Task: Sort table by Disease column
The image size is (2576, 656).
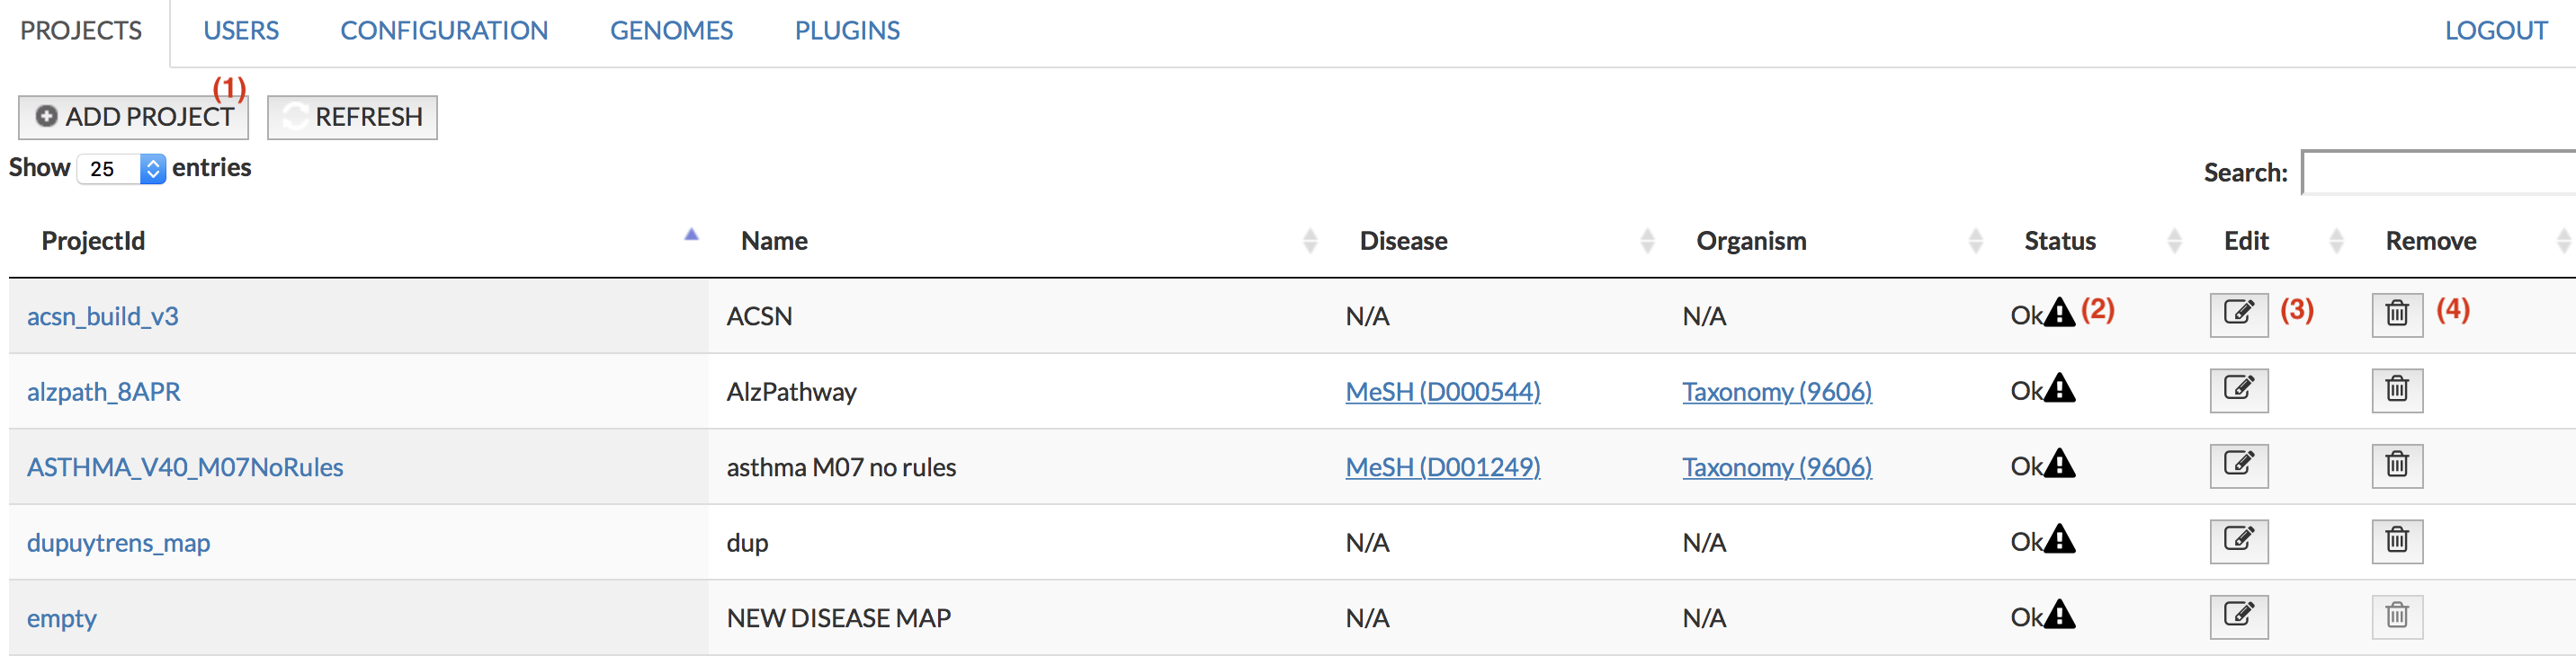Action: coord(1403,241)
